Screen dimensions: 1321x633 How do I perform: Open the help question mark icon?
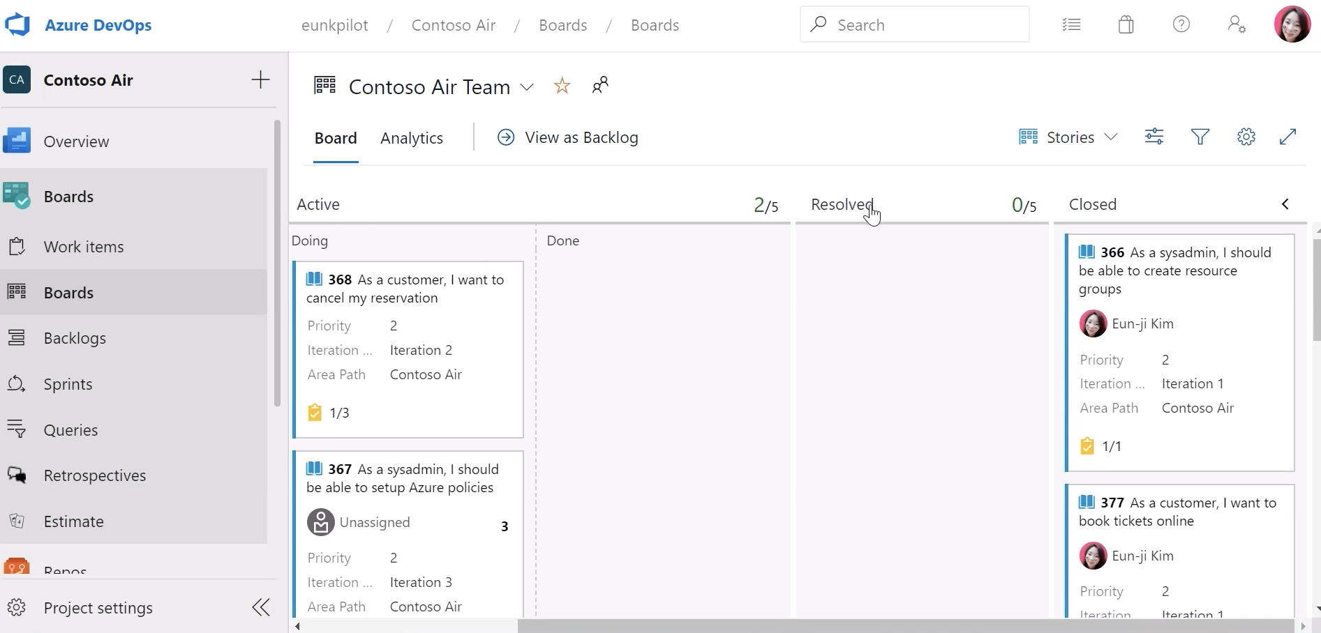pos(1181,25)
